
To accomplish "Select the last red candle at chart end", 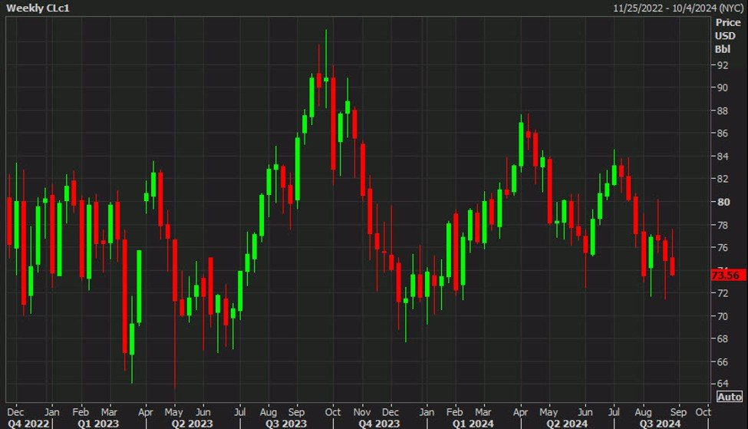I will click(672, 266).
